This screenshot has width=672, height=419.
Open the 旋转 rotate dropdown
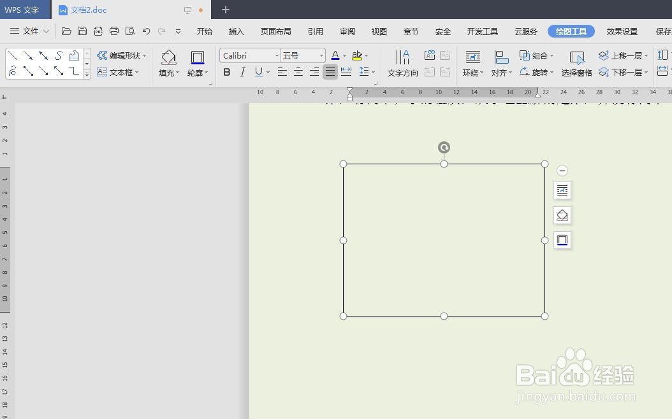coord(537,73)
